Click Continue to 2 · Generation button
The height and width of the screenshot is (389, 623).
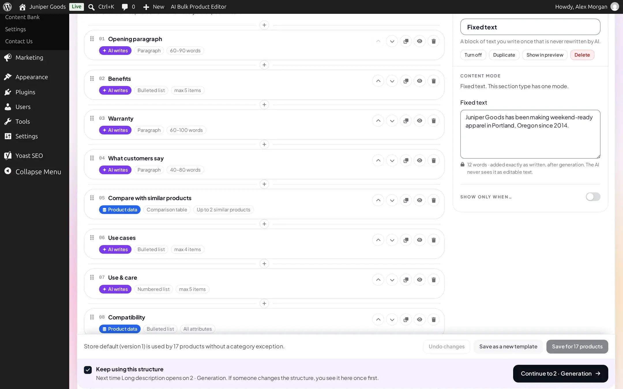pyautogui.click(x=560, y=374)
